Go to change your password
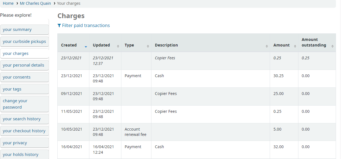Viewport: 341px width, 159px height. pos(24,104)
